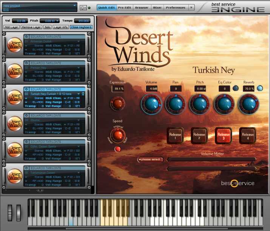Click the Pitch knob
This screenshot has height=231, width=270.
pyautogui.click(x=200, y=104)
